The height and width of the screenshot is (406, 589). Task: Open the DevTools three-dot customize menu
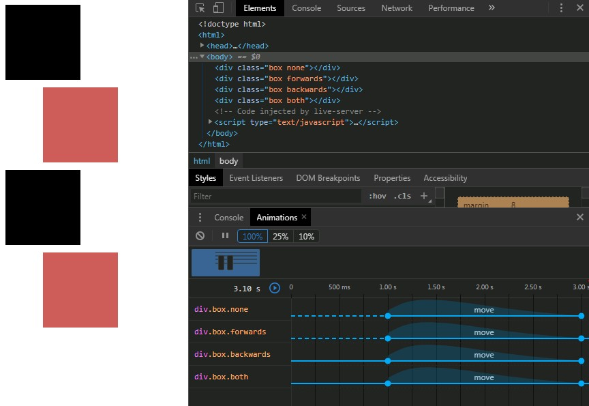pos(561,8)
